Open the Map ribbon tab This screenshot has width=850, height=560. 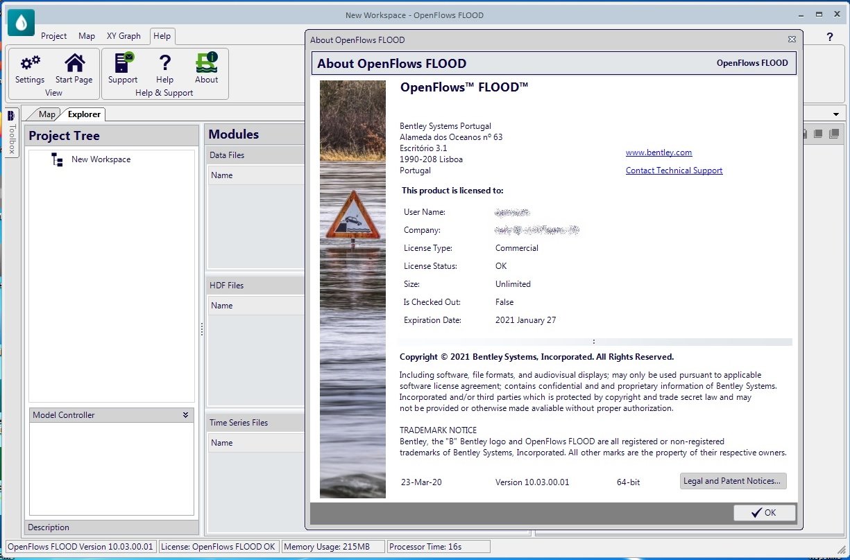pos(87,36)
